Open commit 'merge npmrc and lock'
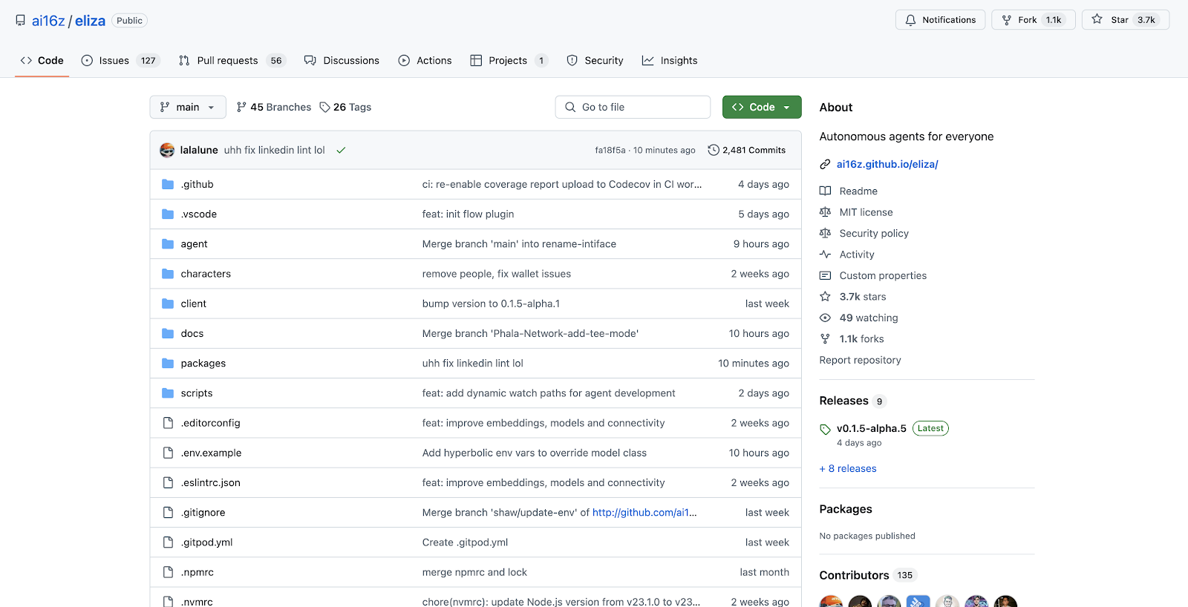Viewport: 1188px width, 607px height. (474, 572)
